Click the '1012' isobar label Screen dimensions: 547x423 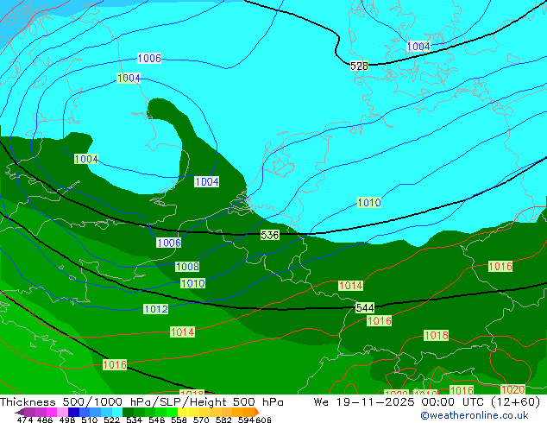pos(155,308)
